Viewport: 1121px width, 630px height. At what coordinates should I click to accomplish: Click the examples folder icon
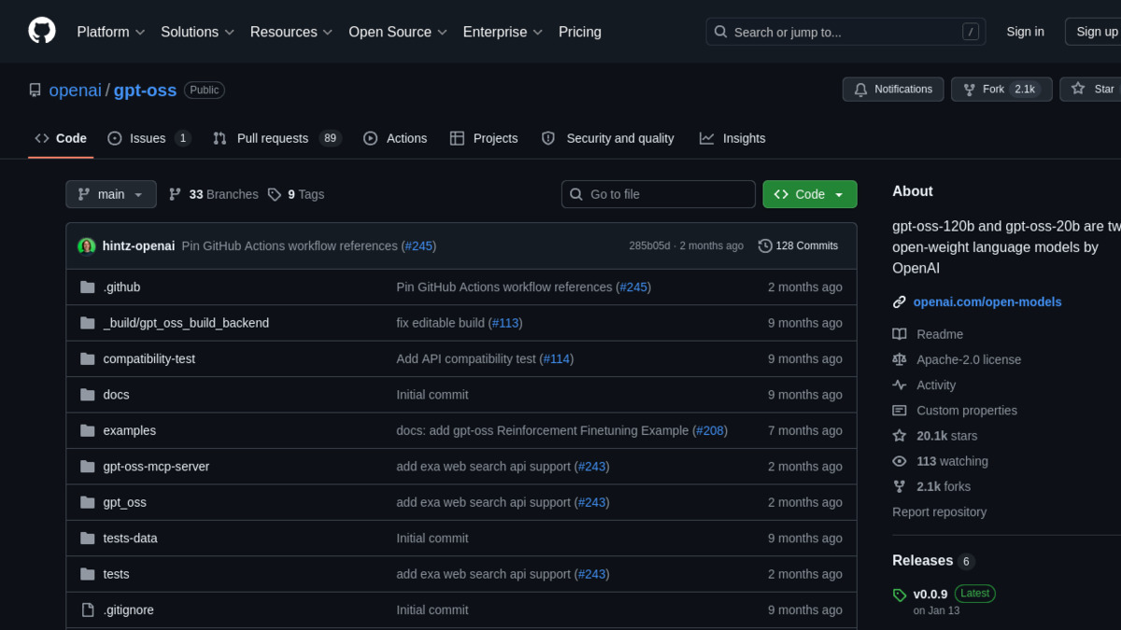click(88, 430)
